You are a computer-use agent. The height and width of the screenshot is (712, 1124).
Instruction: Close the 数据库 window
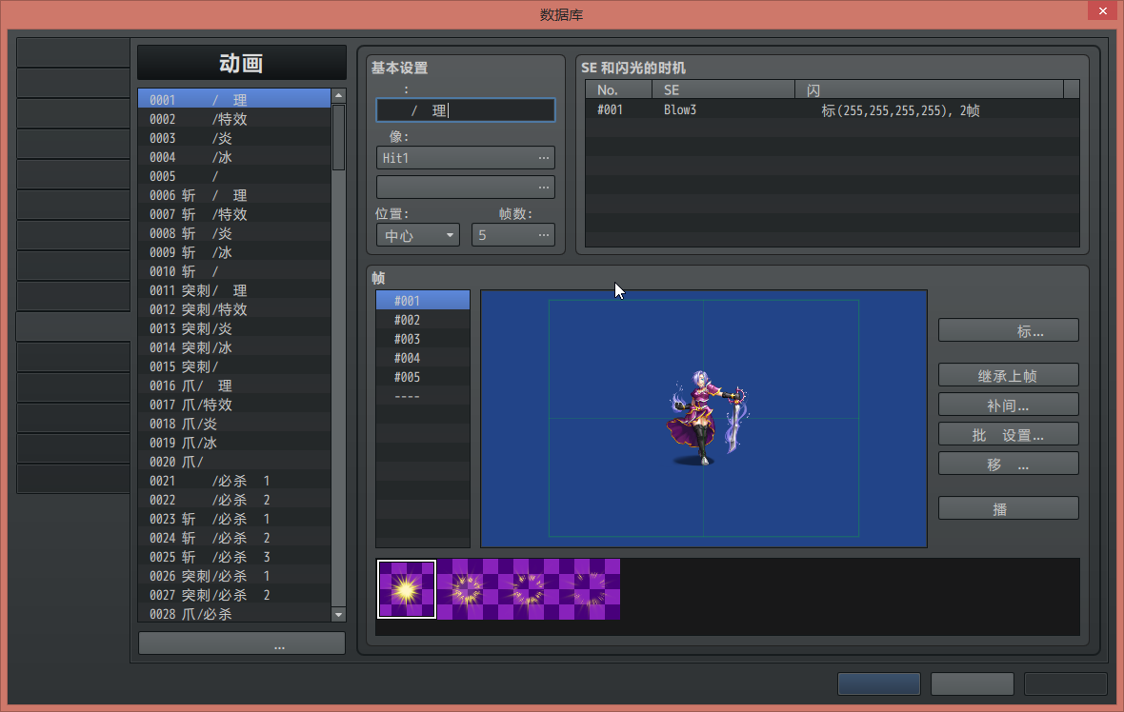coord(1102,10)
